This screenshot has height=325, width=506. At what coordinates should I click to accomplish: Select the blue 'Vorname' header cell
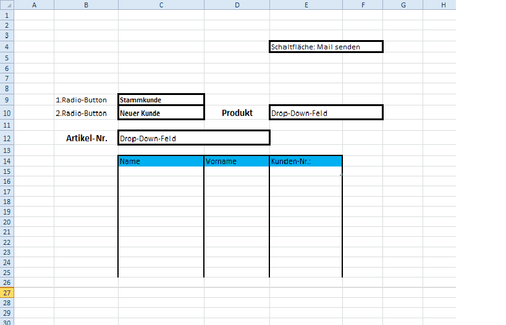(x=237, y=161)
